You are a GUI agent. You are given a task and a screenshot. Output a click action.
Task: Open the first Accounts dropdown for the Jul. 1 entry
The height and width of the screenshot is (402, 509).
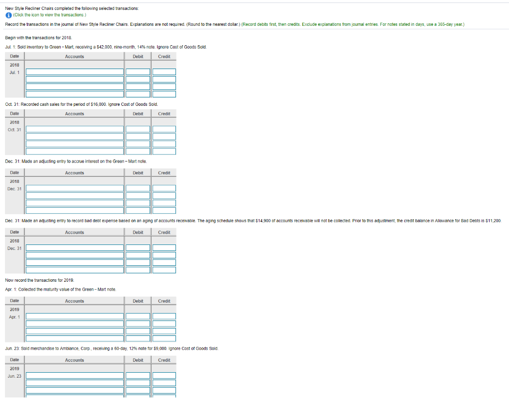pos(75,72)
